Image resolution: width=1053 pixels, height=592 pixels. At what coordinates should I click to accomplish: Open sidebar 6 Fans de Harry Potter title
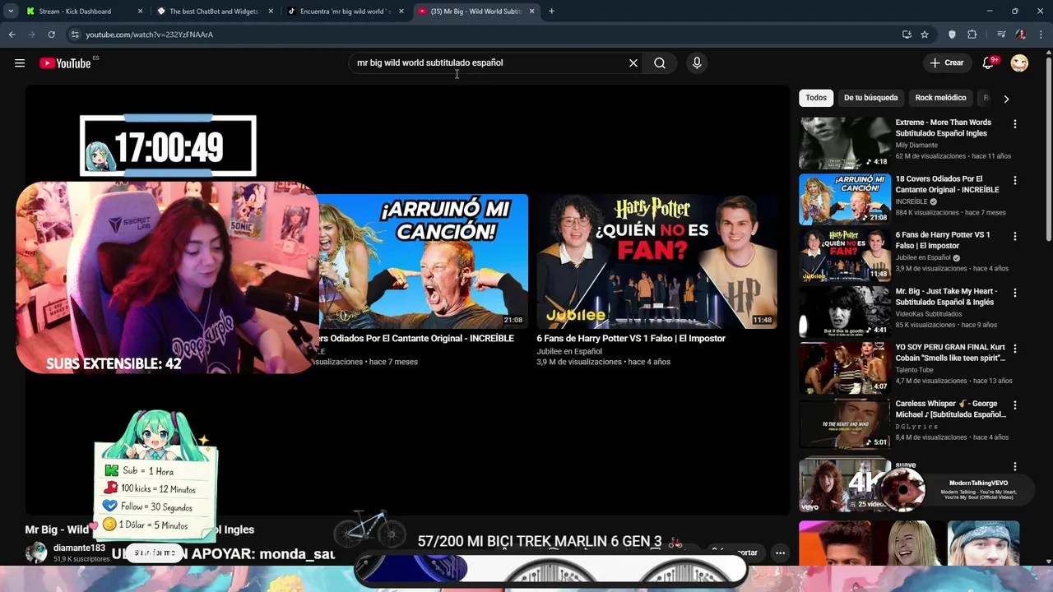point(942,240)
